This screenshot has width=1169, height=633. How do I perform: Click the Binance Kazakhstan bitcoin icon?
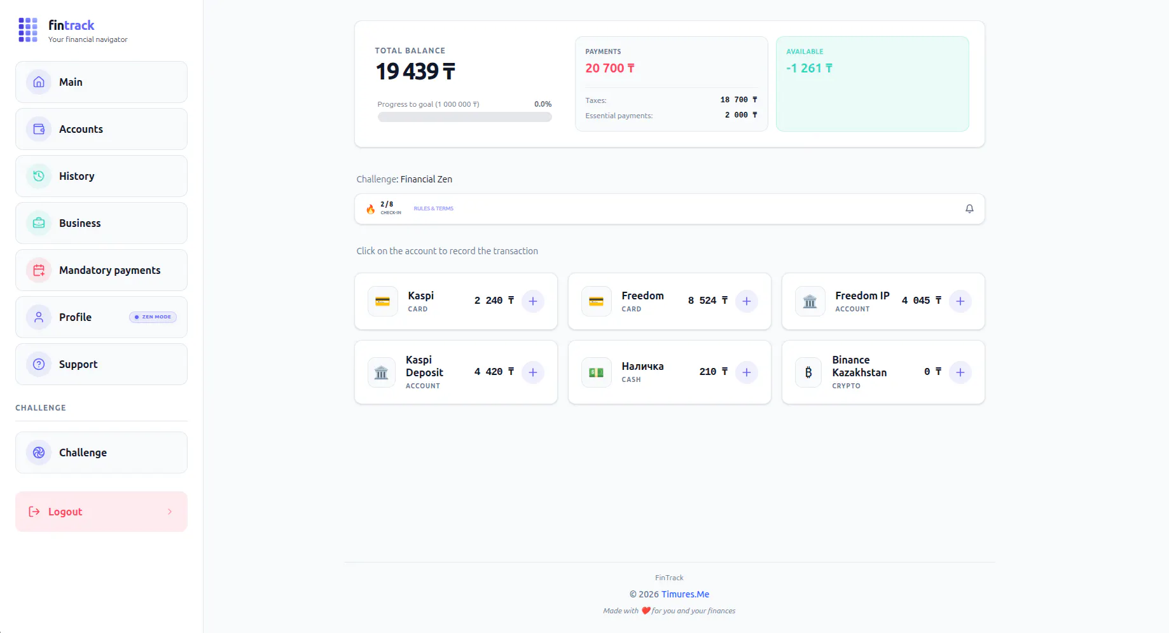click(808, 372)
